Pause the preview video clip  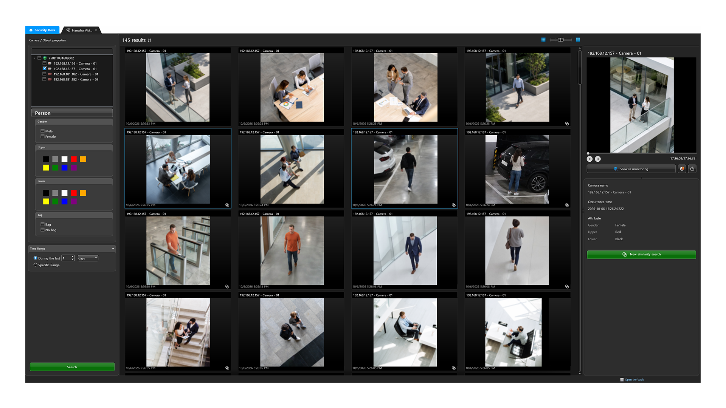click(598, 159)
